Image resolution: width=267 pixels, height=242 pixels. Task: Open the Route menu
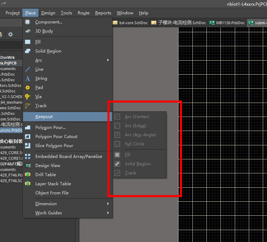click(x=84, y=13)
